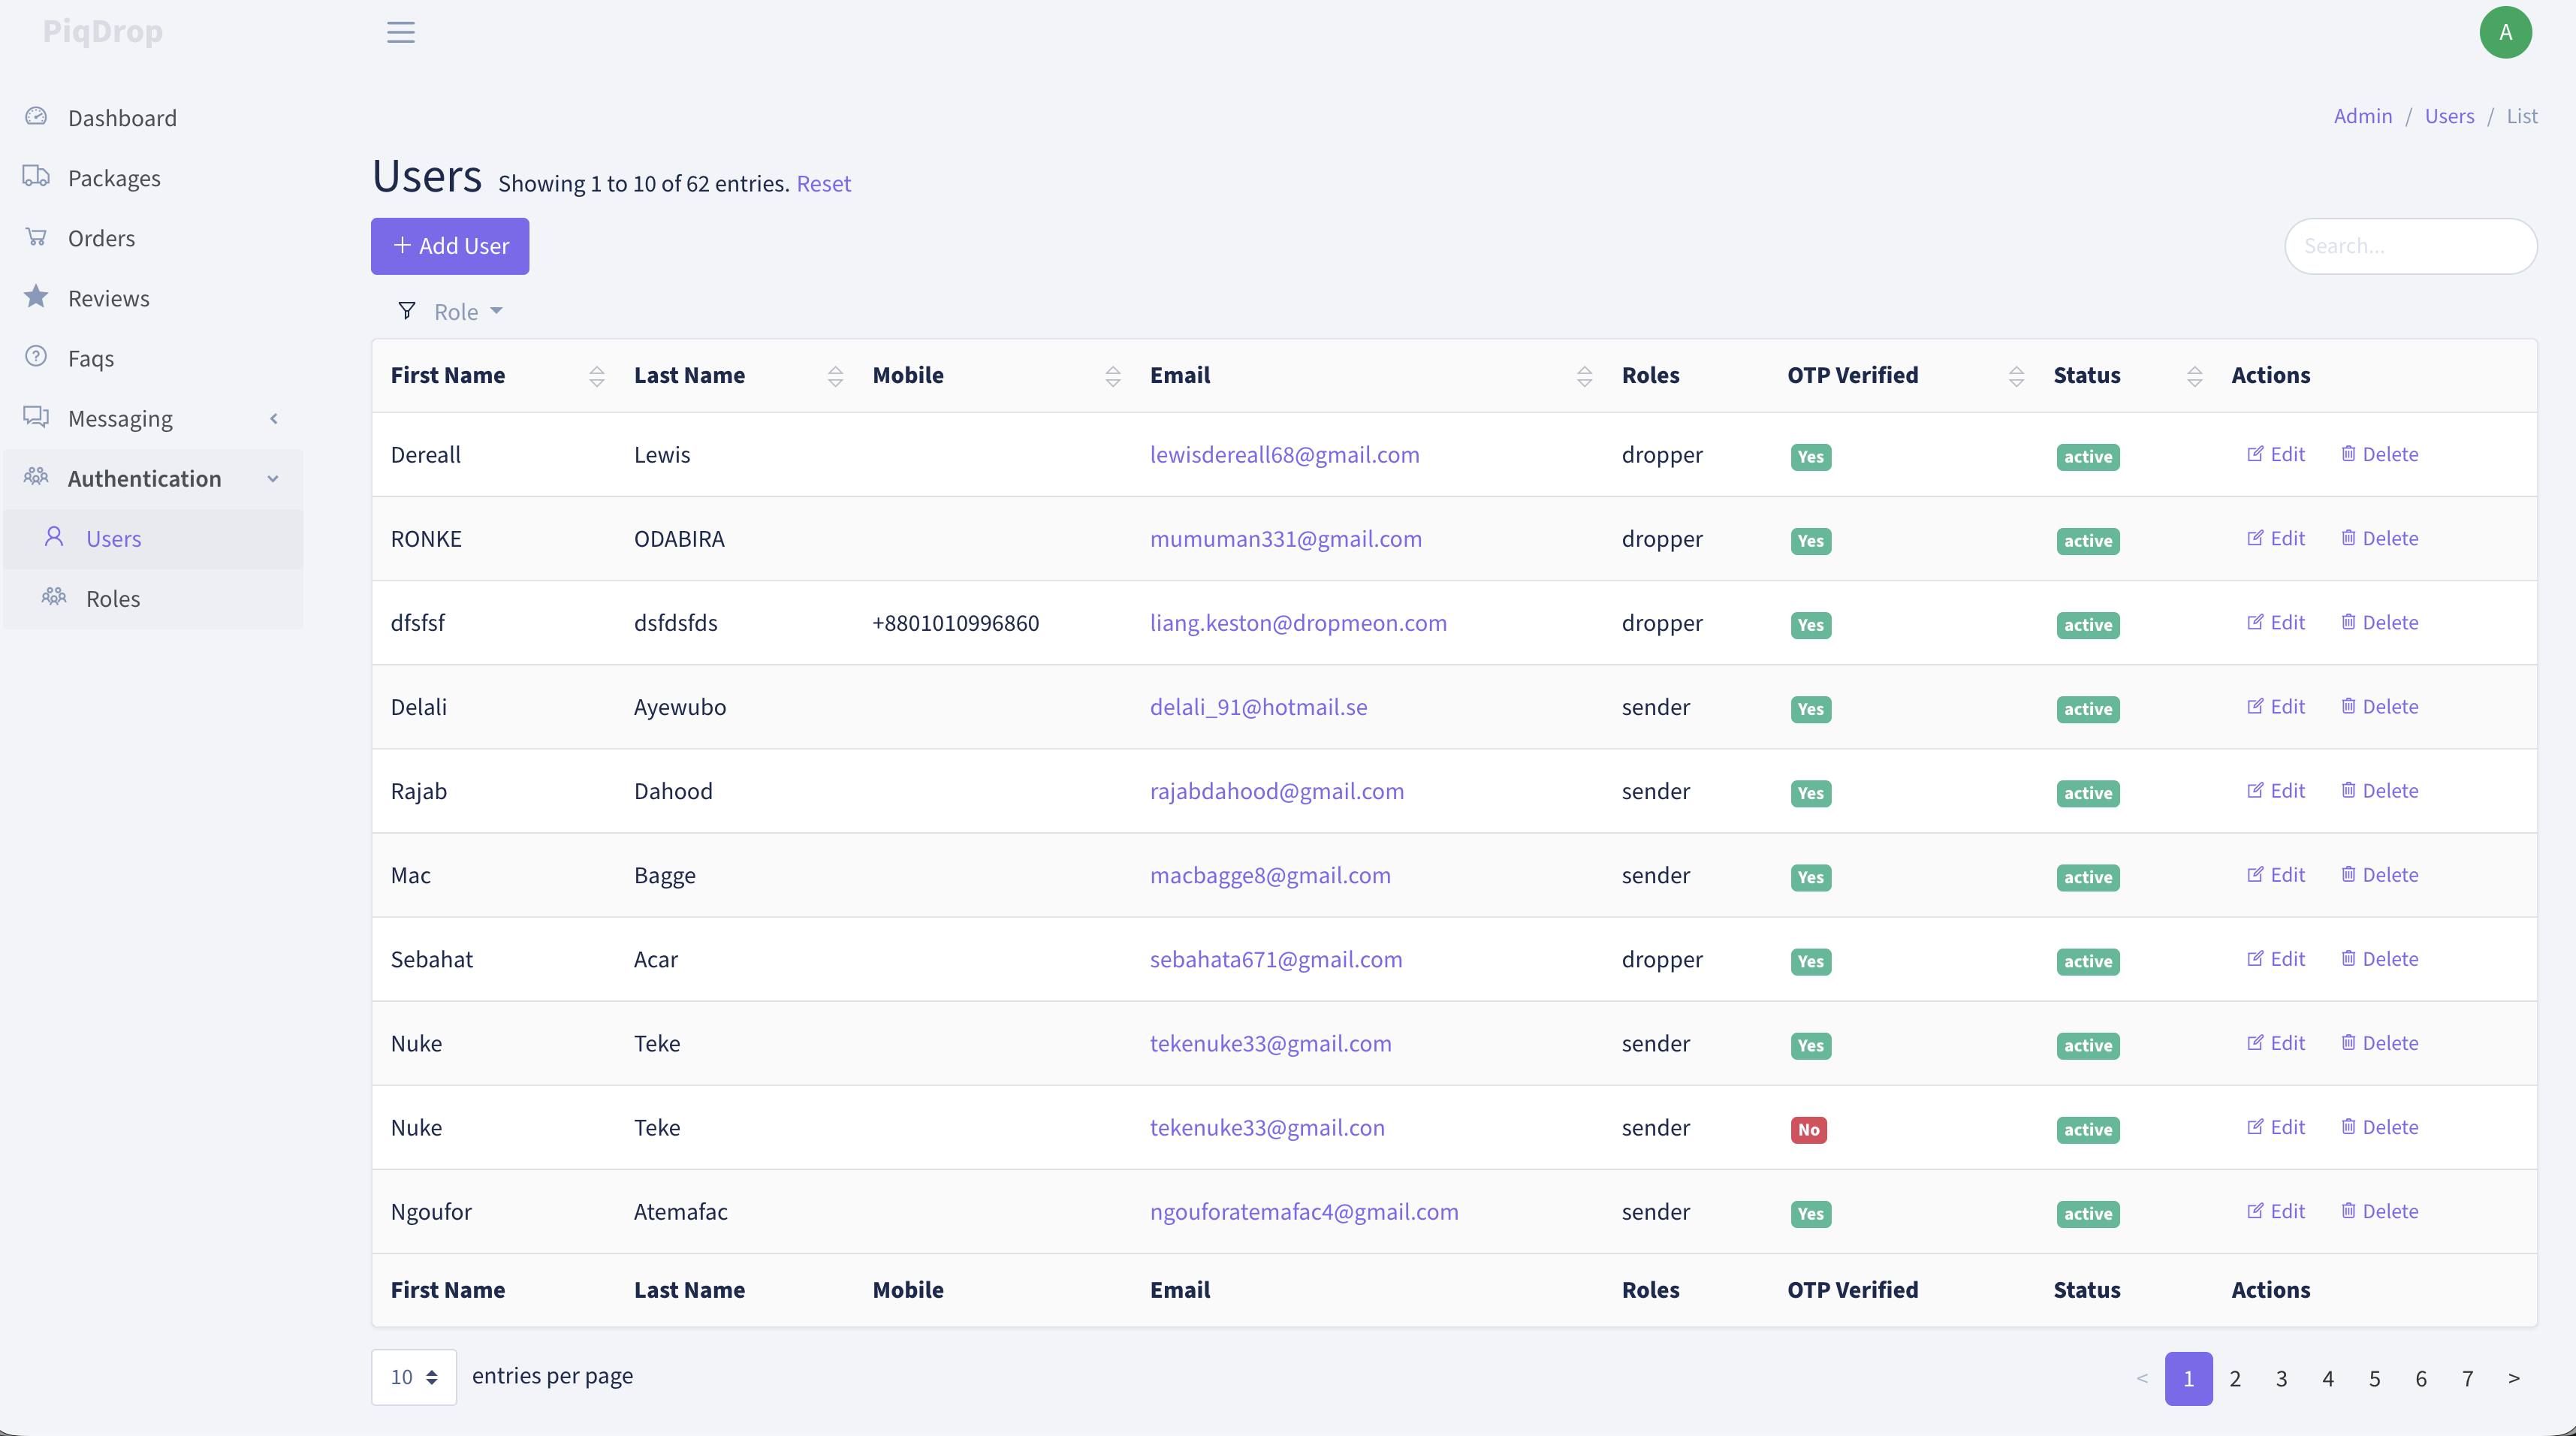Click the Users person icon in sidebar
2576x1436 pixels.
[54, 537]
